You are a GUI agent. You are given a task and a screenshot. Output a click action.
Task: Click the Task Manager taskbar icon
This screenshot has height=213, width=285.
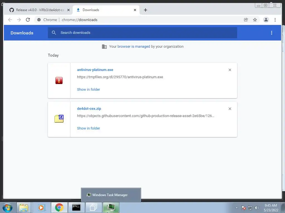coord(111,207)
